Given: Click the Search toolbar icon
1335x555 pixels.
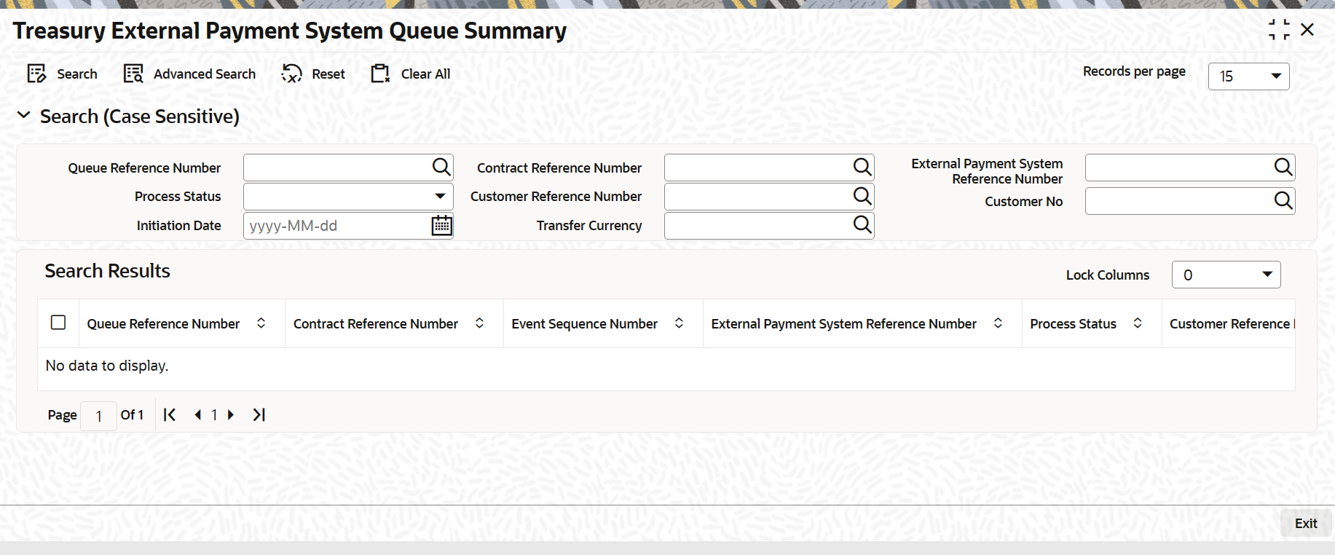Looking at the screenshot, I should (36, 74).
